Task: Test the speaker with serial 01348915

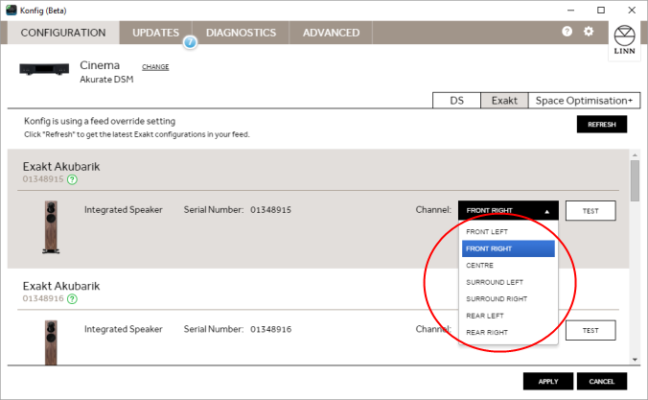Action: click(x=590, y=211)
